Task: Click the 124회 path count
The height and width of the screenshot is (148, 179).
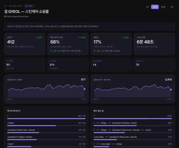Action: (169, 116)
